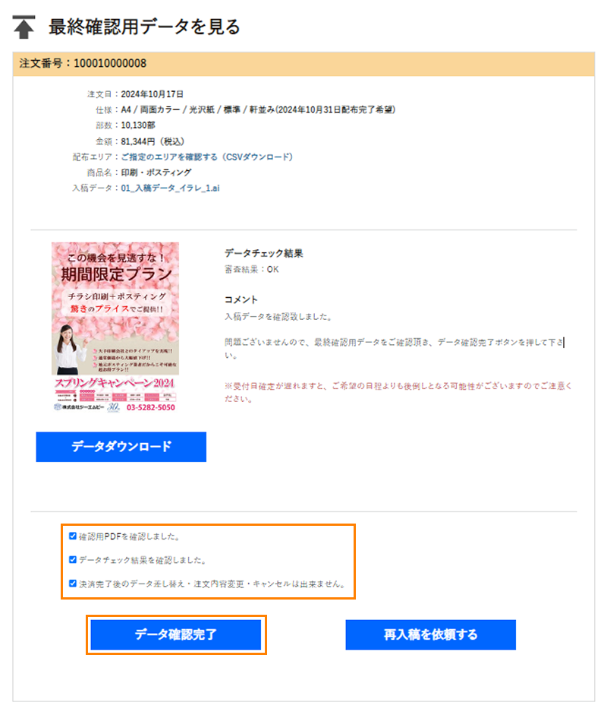Image resolution: width=607 pixels, height=712 pixels.
Task: Click the データダウンロード button
Action: point(121,447)
